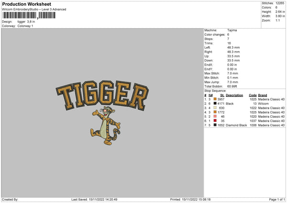Click the Last Saved timestamp 15/11/2022 14:20:49
The height and width of the screenshot is (203, 287).
pos(103,200)
